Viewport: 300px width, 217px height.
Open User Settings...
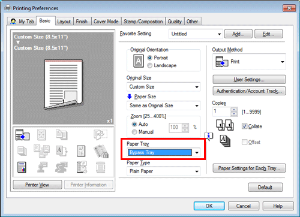(x=249, y=80)
